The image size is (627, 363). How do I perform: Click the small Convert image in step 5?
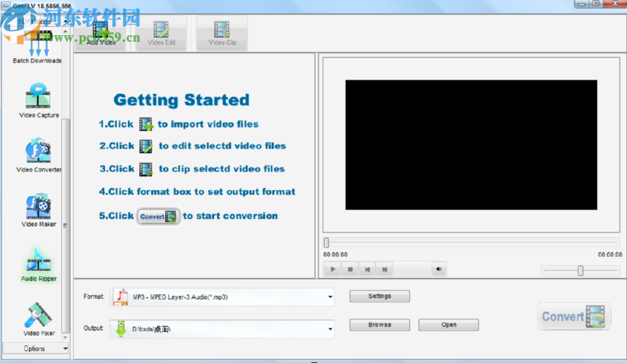(159, 216)
